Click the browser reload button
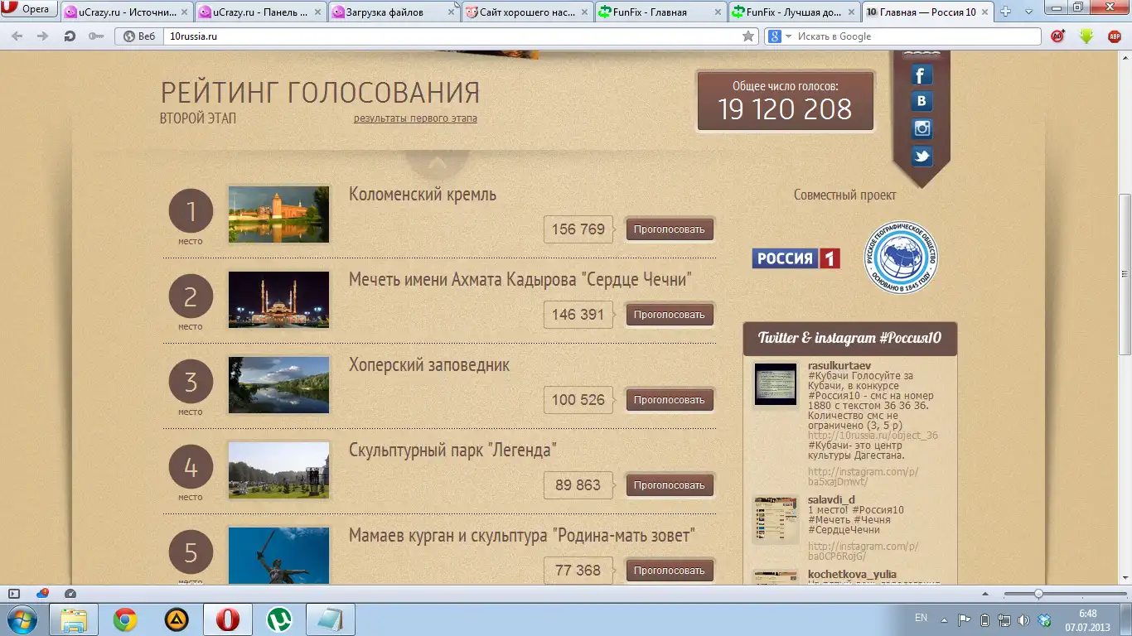Viewport: 1132px width, 636px height. pos(70,36)
